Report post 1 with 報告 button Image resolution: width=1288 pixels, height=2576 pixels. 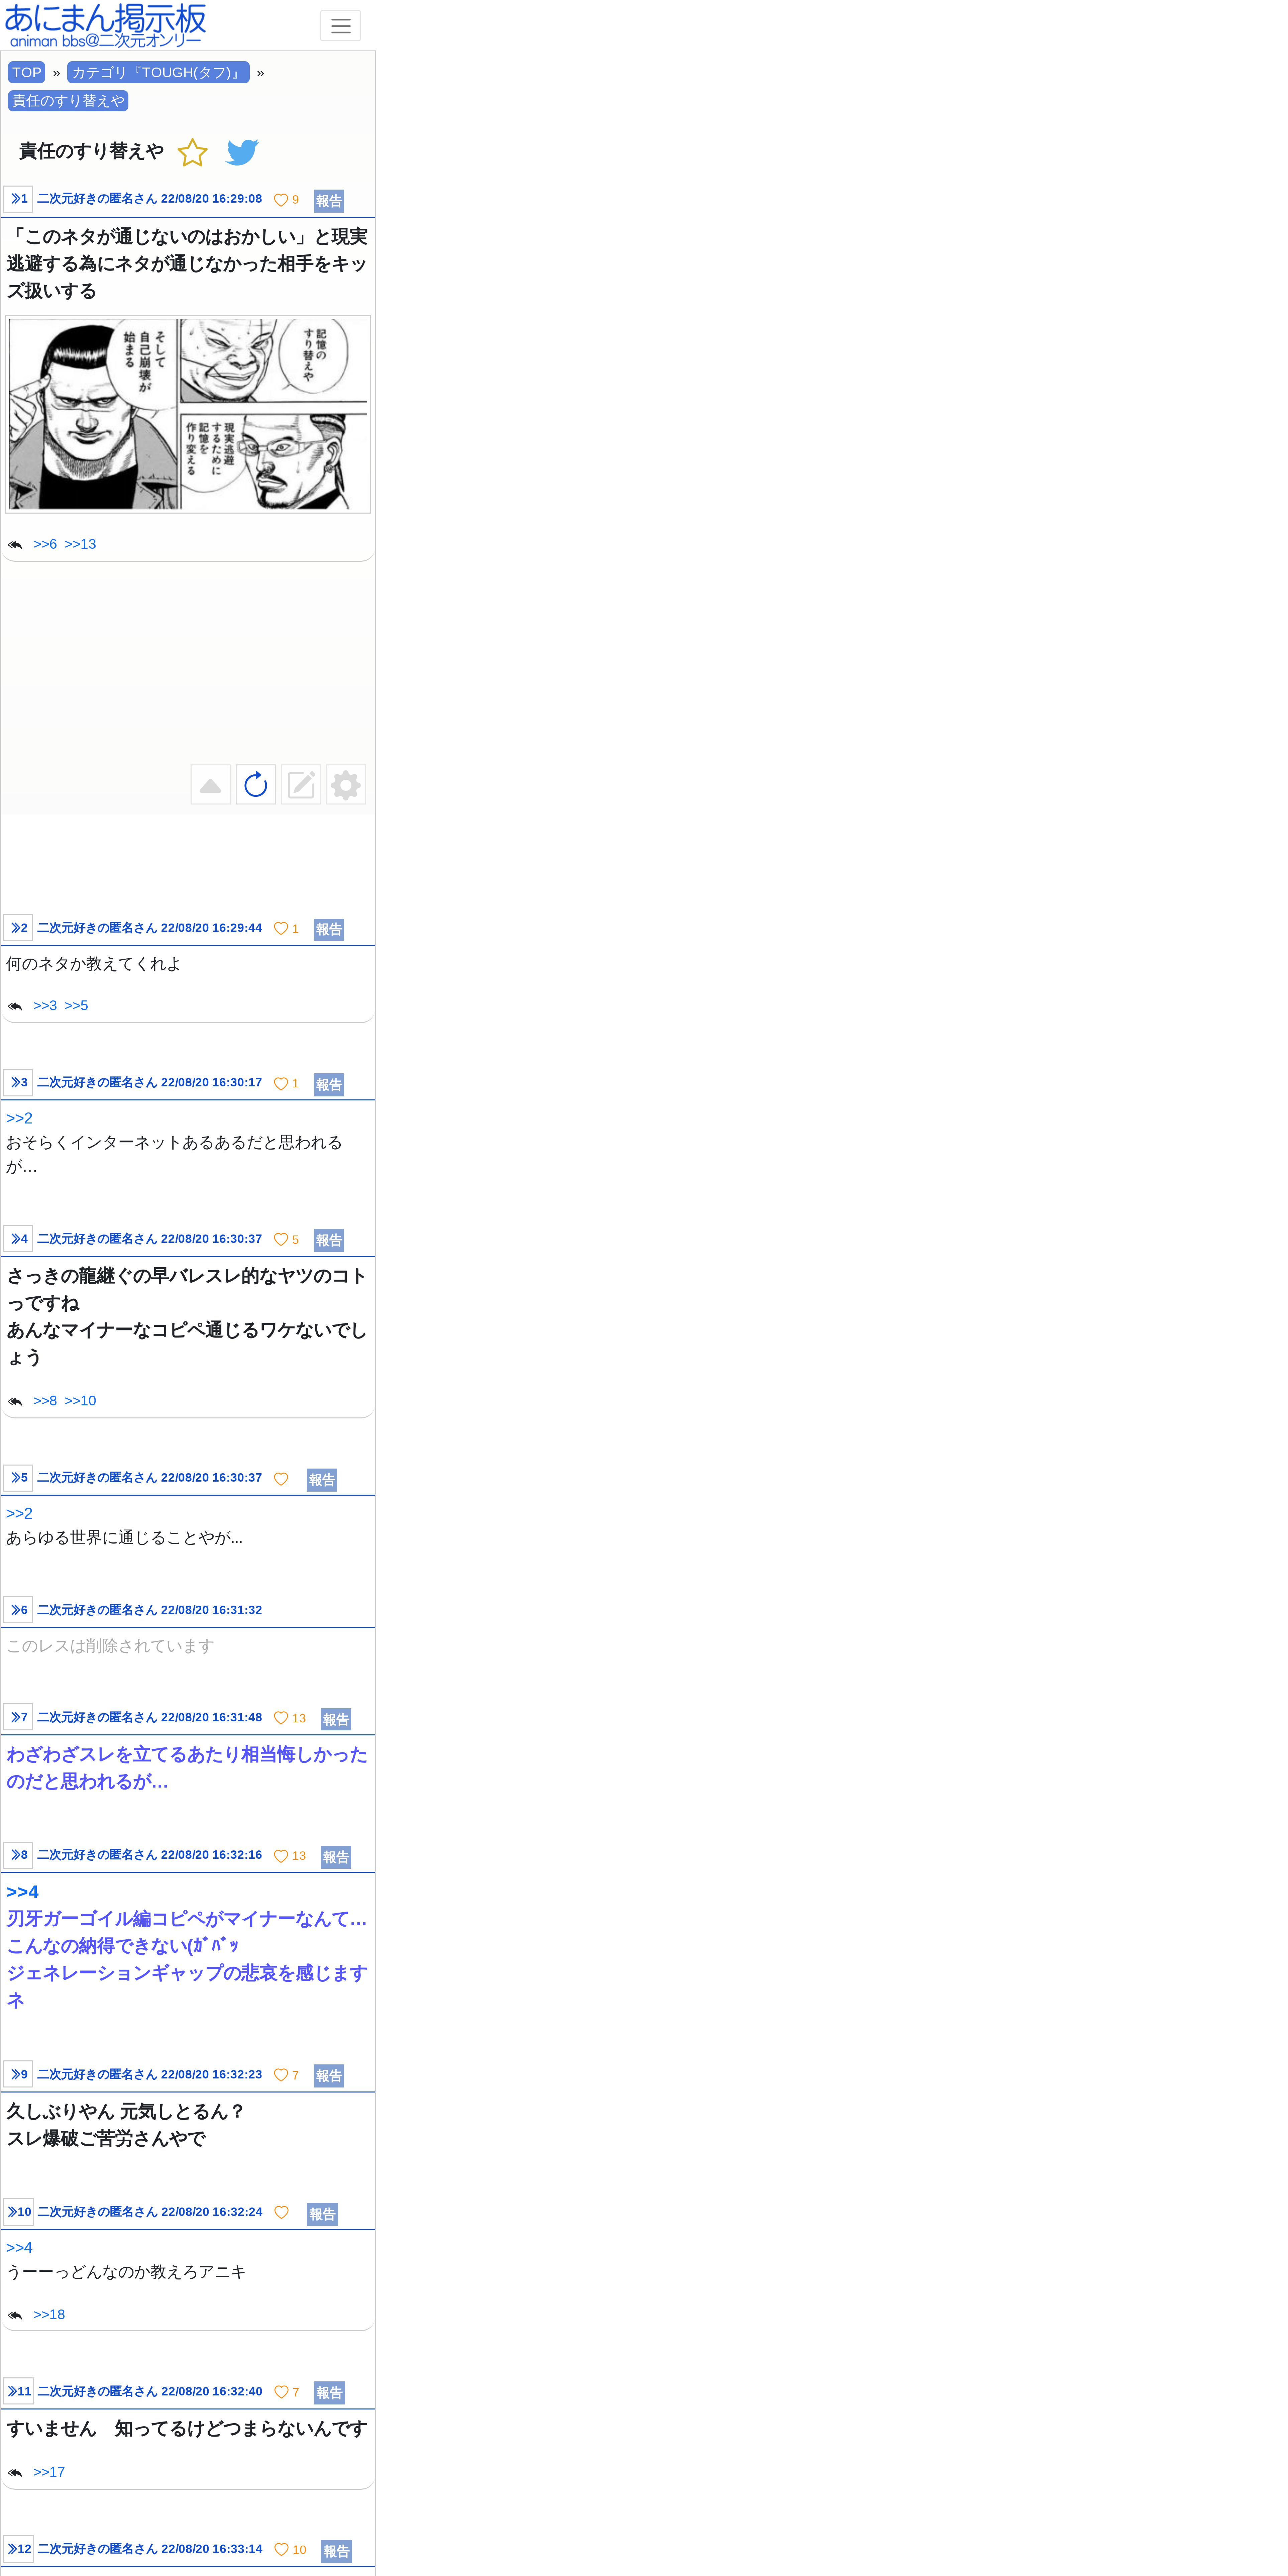(x=329, y=201)
